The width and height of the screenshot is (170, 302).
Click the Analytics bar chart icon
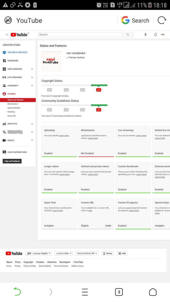(4, 124)
